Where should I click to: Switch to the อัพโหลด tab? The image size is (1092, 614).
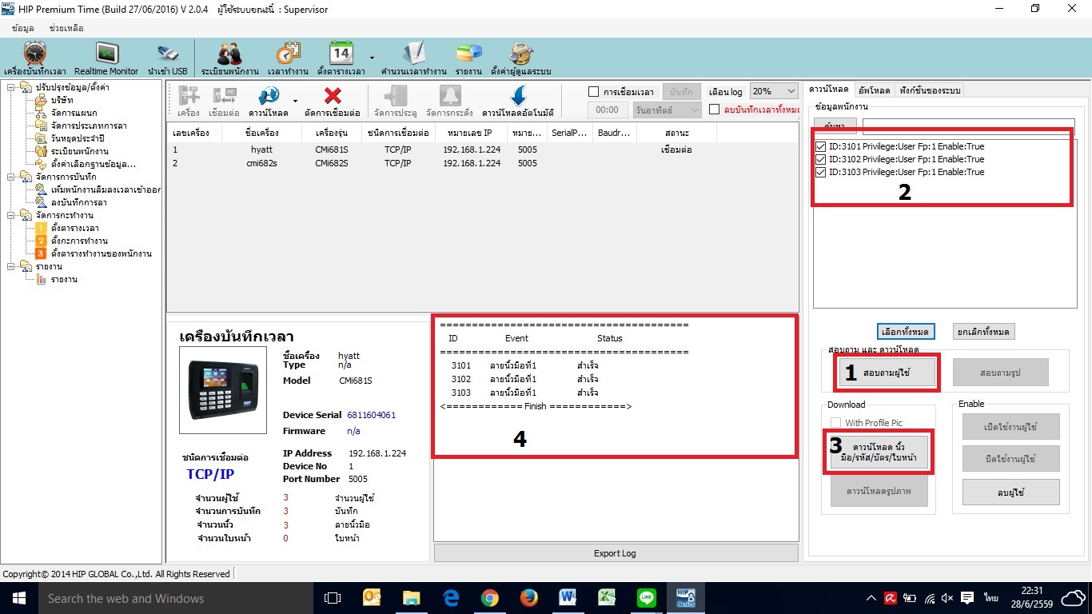pyautogui.click(x=874, y=90)
